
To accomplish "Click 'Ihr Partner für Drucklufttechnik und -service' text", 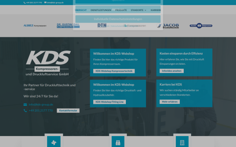I will point(50,87).
